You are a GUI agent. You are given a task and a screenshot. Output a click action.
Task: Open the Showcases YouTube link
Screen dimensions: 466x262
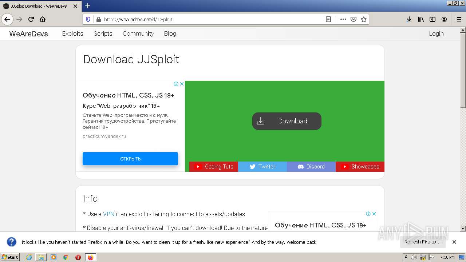[x=360, y=167]
